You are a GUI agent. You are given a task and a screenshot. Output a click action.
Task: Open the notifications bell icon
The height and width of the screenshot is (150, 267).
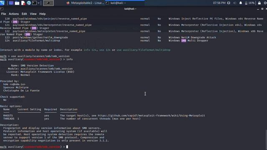[241, 3]
